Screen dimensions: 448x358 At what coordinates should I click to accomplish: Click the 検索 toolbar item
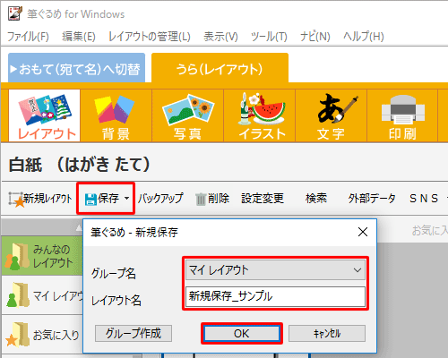(316, 199)
